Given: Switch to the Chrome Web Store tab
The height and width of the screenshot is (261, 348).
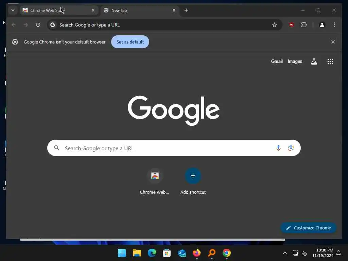Looking at the screenshot, I should (x=59, y=11).
